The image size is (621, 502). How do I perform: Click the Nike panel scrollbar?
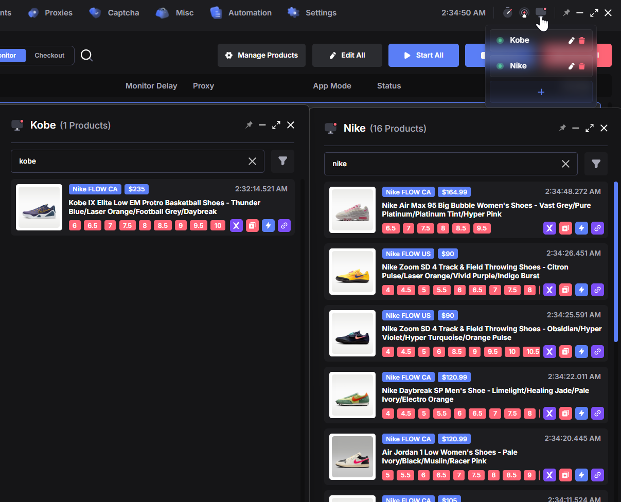(616, 262)
